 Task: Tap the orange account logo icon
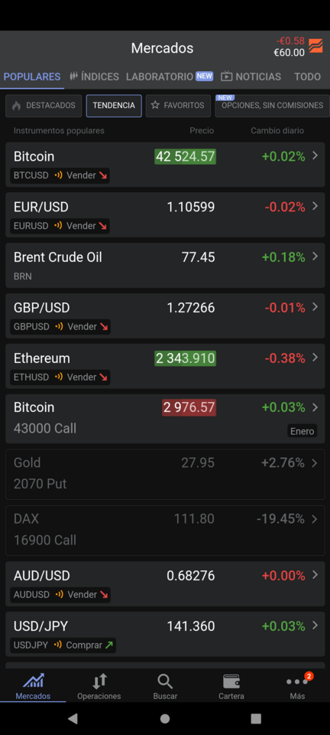[315, 46]
